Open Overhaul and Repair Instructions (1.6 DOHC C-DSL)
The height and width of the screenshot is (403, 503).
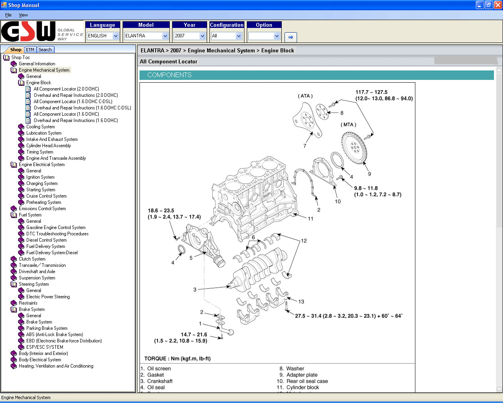coord(83,108)
